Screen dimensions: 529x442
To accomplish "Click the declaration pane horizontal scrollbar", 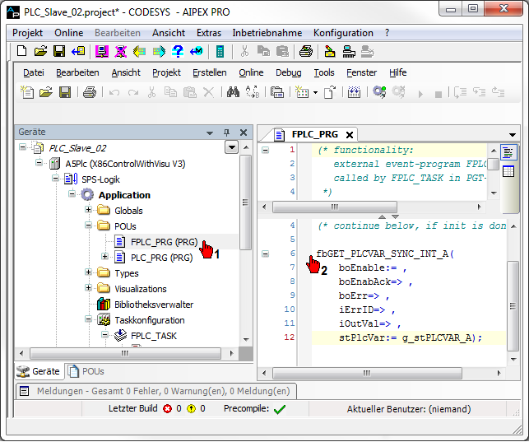I will point(335,207).
